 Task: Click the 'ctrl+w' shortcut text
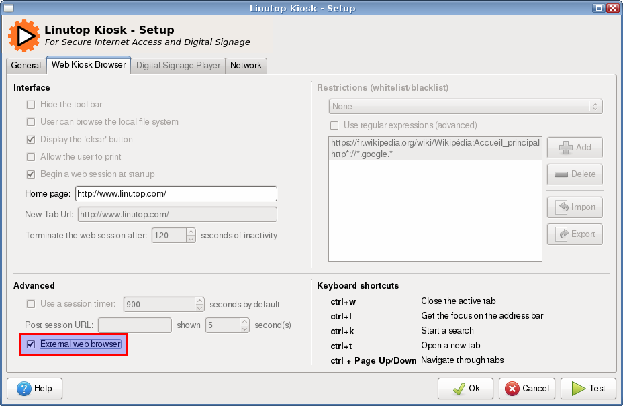click(343, 302)
